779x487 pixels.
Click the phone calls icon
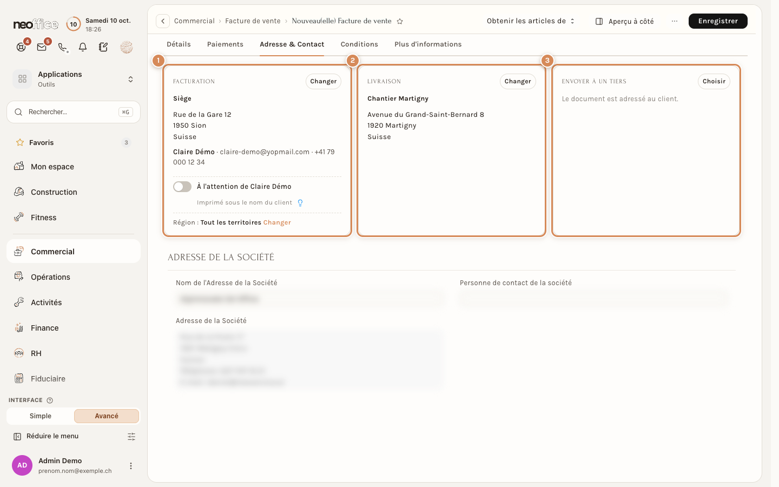pos(63,47)
